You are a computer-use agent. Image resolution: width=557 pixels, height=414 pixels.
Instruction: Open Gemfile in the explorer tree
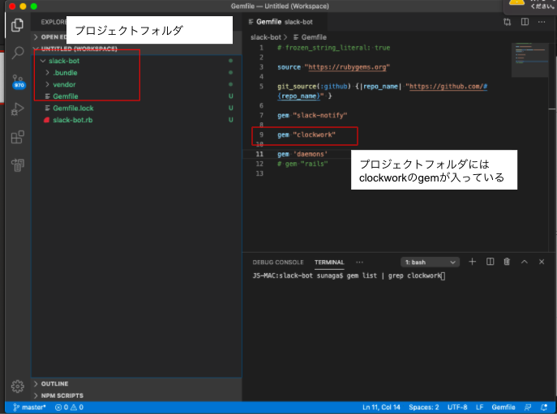66,96
